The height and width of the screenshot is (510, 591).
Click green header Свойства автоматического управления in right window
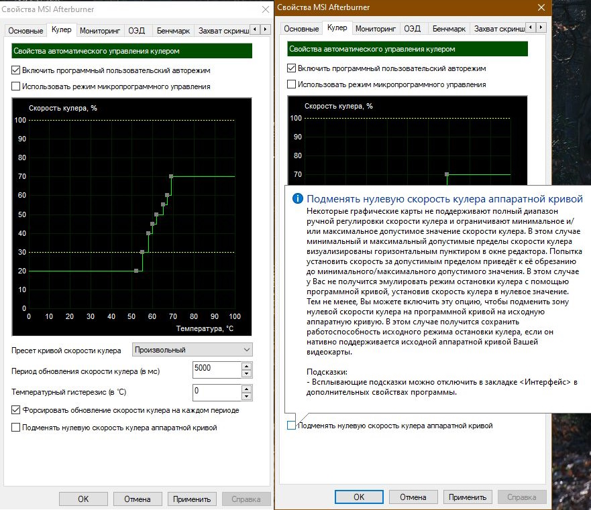coord(407,49)
